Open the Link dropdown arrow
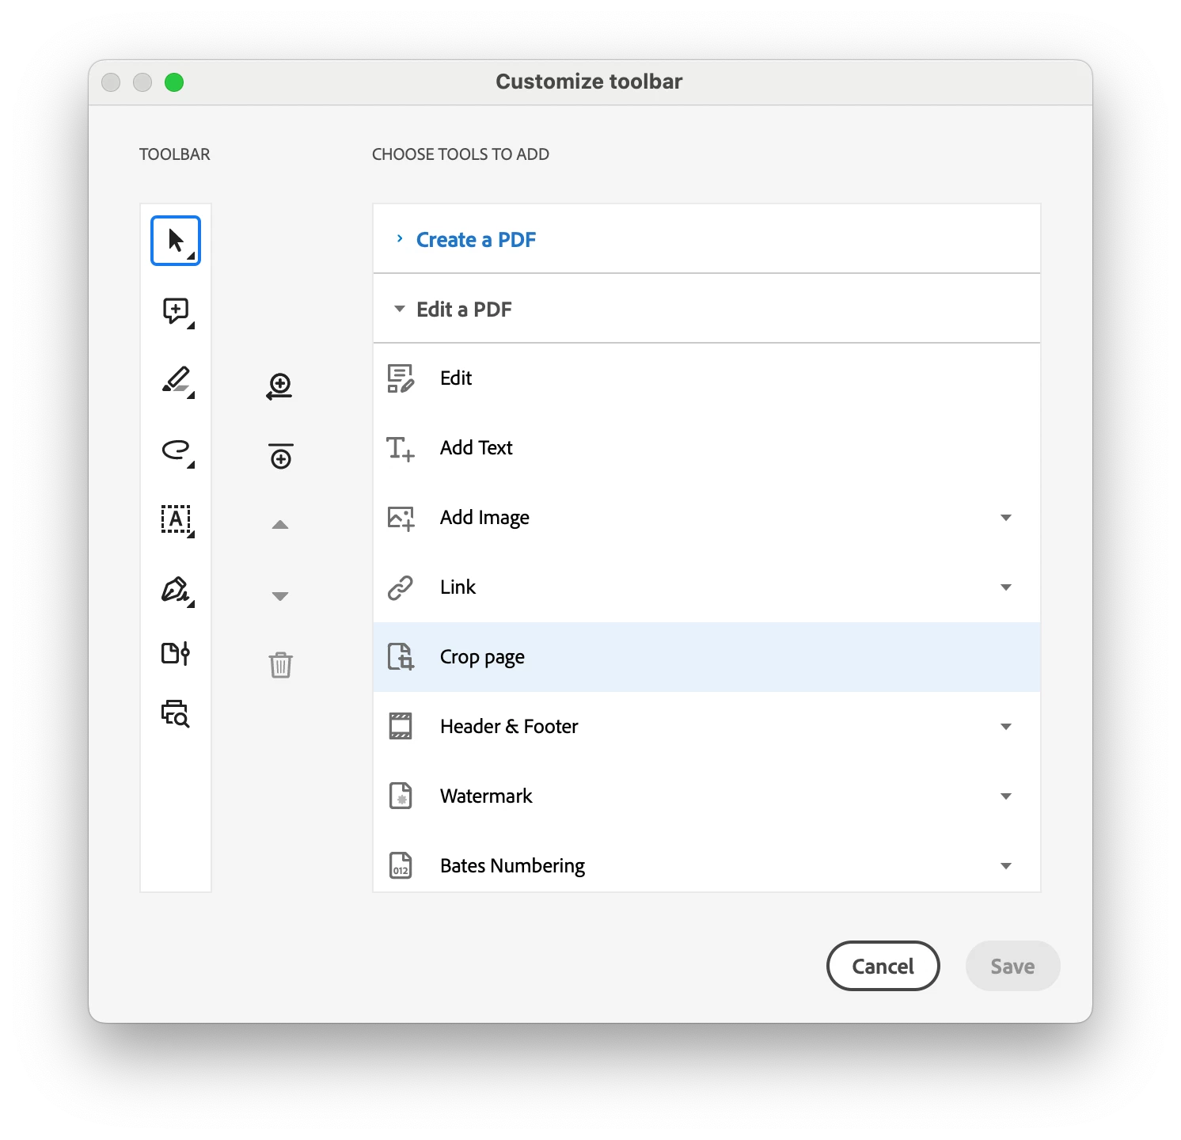This screenshot has width=1181, height=1140. tap(1006, 587)
